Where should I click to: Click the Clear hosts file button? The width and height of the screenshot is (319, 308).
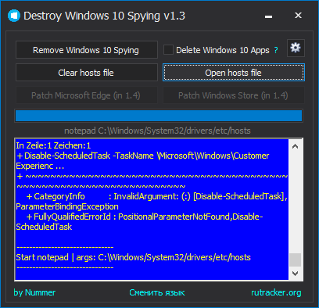pyautogui.click(x=87, y=73)
